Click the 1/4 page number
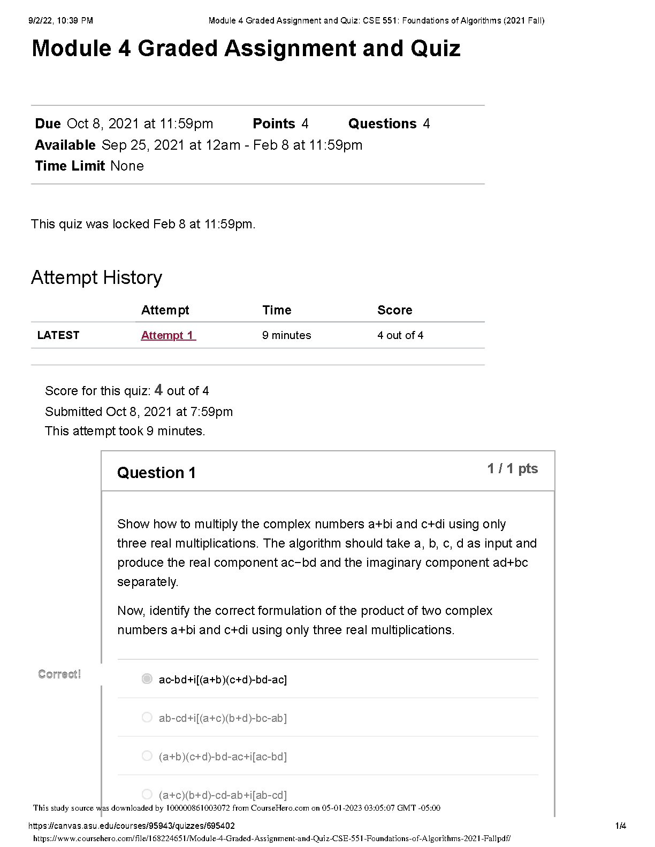 (620, 826)
